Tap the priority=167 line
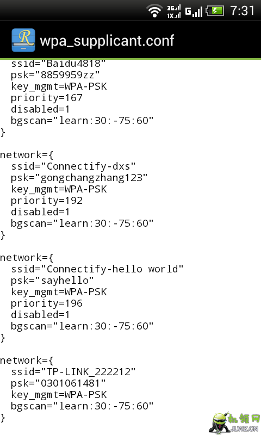Image resolution: width=261 pixels, height=435 pixels. (x=47, y=98)
